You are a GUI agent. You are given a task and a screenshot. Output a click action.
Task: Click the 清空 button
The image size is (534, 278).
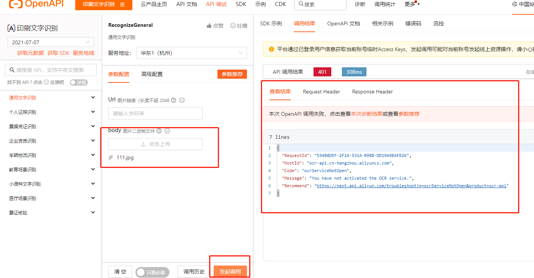[x=120, y=272]
